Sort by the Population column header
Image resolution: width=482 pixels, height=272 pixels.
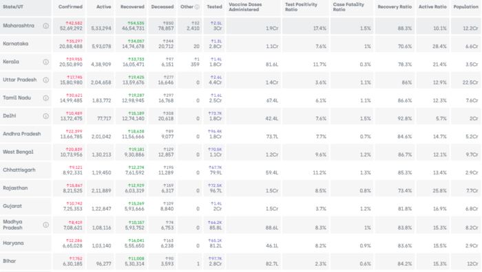click(x=465, y=8)
